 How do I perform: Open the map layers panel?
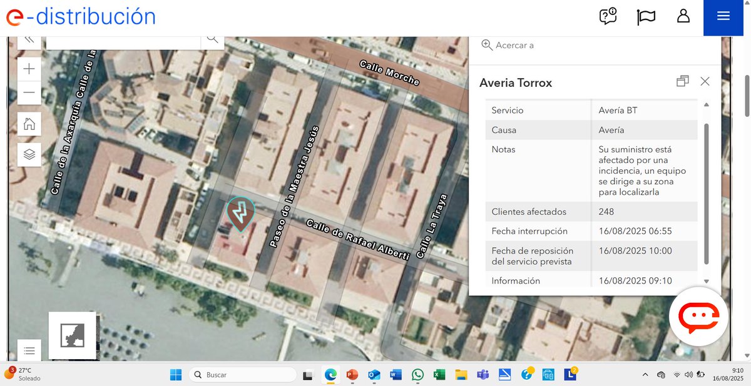[x=29, y=154]
